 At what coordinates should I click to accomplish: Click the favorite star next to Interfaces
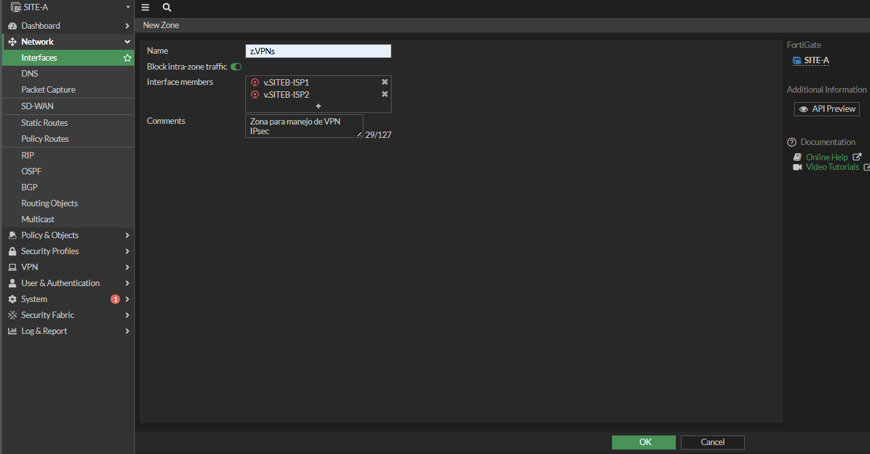click(127, 58)
